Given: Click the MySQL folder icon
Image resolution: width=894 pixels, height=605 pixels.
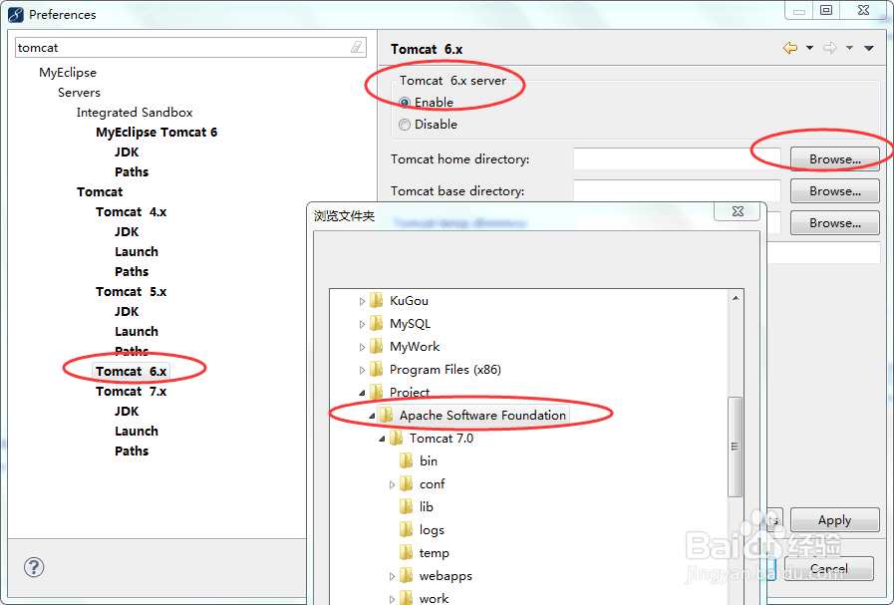Looking at the screenshot, I should (x=377, y=323).
